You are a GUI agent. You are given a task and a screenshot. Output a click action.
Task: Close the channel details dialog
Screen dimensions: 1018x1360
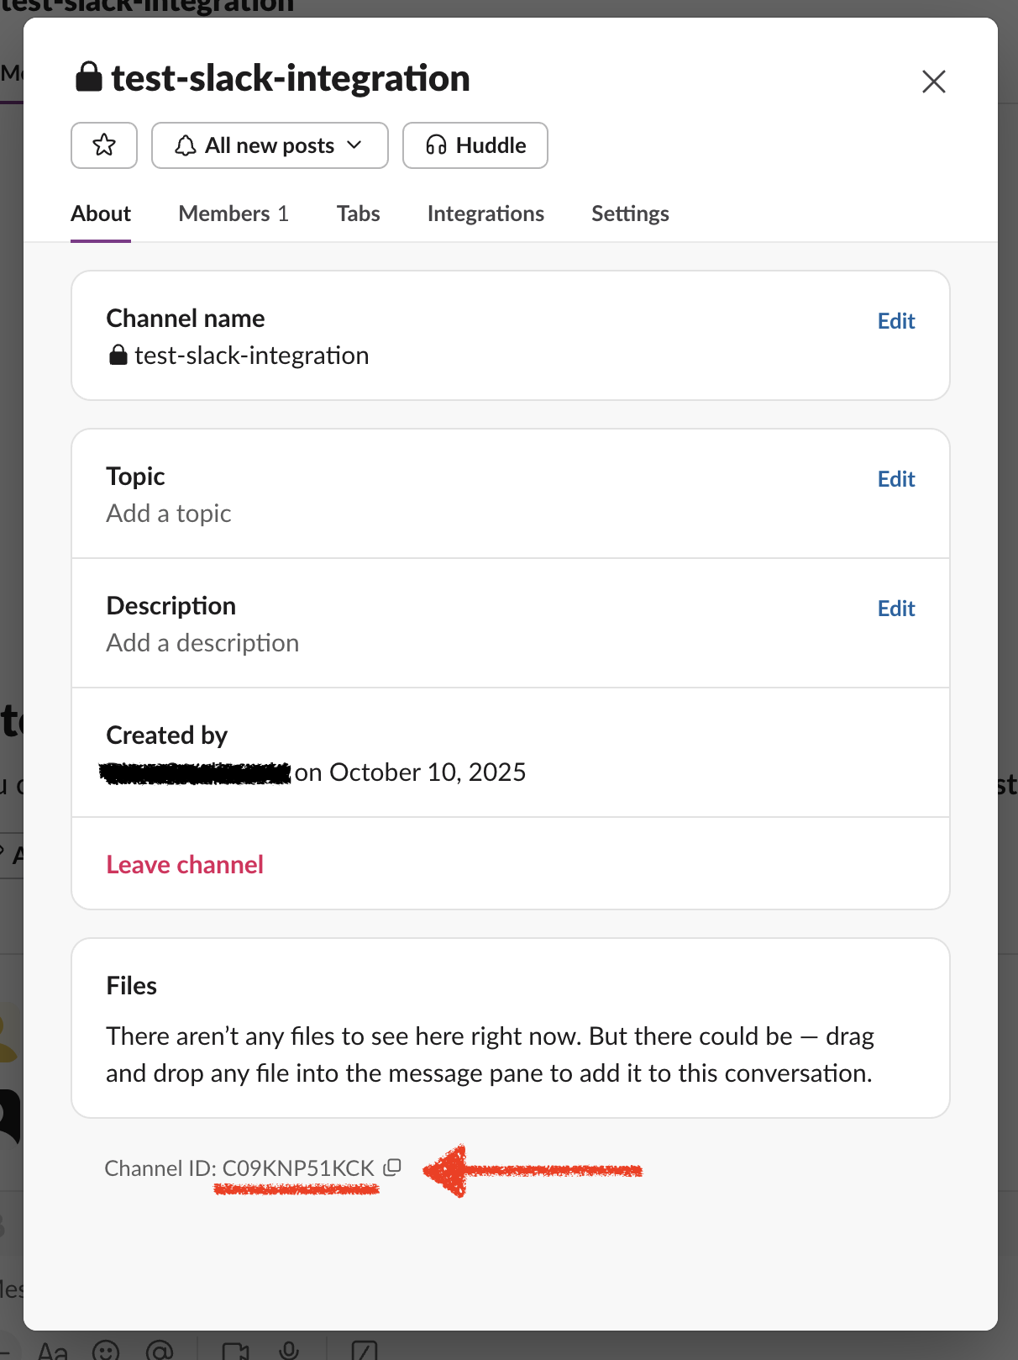tap(933, 82)
